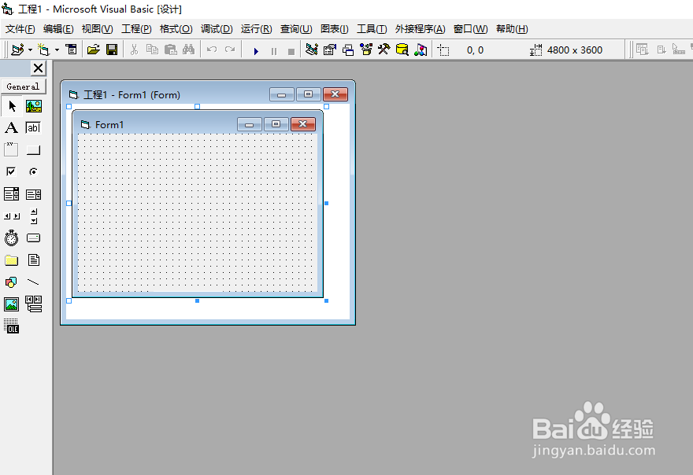Select the PictureBox tool

(x=34, y=106)
